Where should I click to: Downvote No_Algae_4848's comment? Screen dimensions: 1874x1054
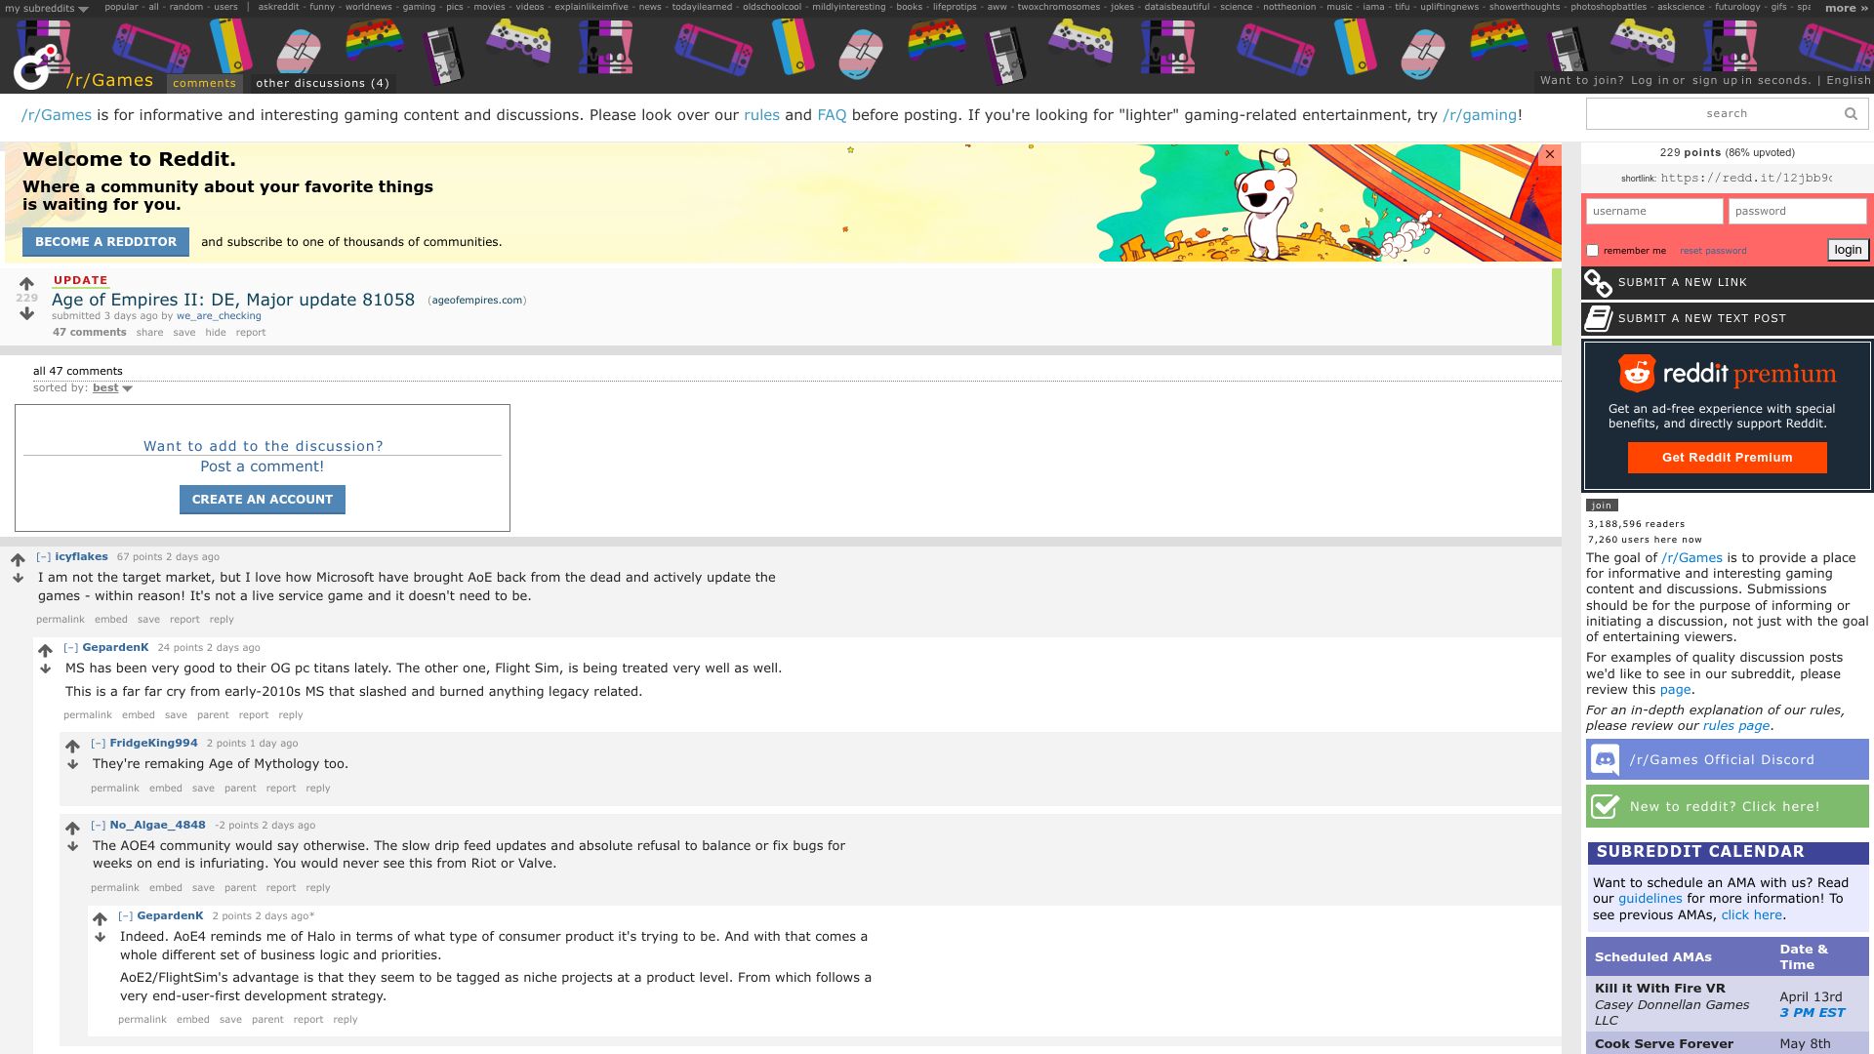point(72,846)
